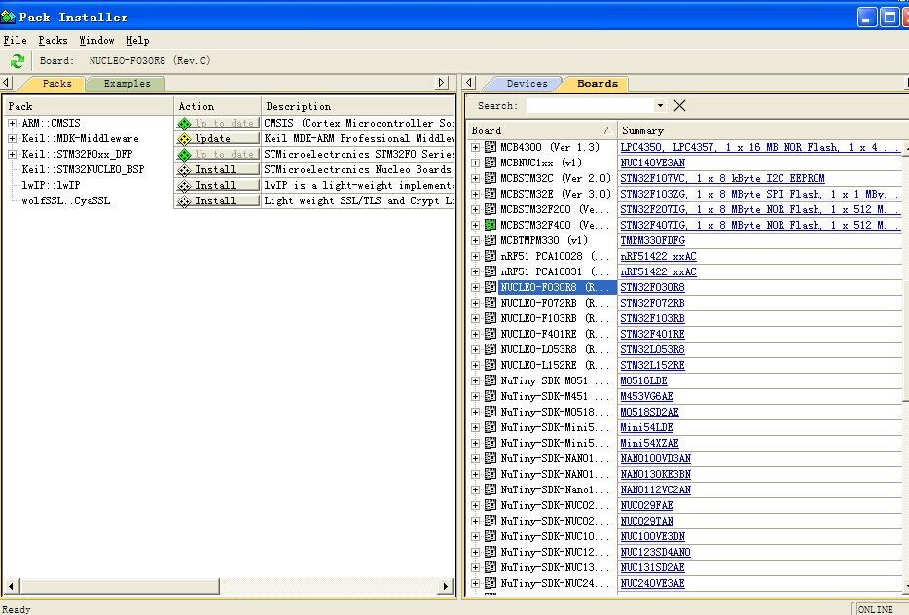This screenshot has height=615, width=909.
Task: Click the board icon for NUCLEO-F030R8
Action: coord(491,287)
